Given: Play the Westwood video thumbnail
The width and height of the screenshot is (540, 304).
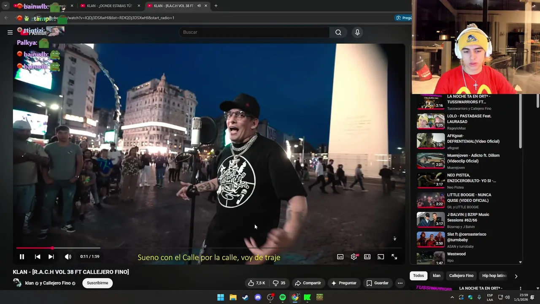Looking at the screenshot, I should point(431,258).
